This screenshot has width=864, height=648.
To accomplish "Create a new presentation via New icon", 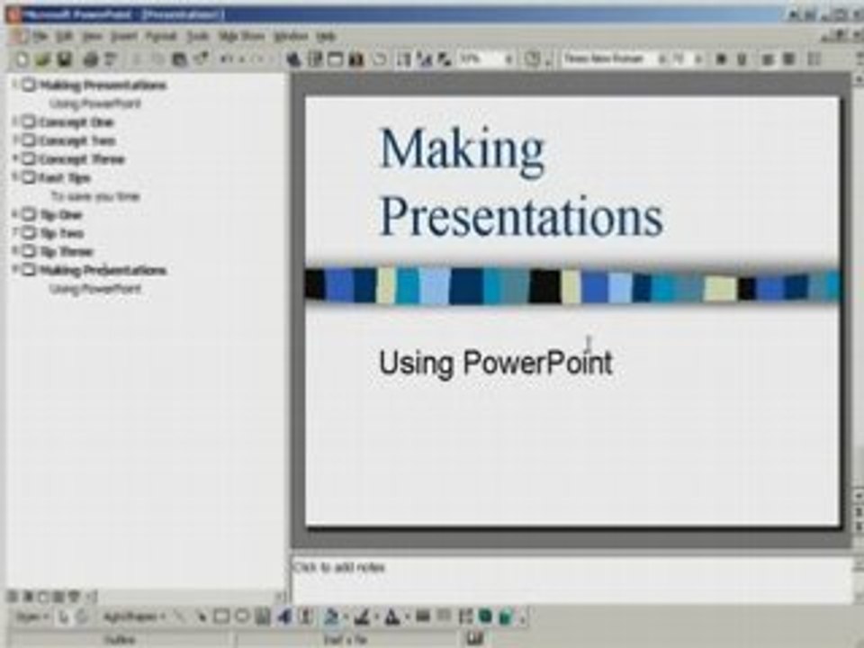I will (22, 59).
